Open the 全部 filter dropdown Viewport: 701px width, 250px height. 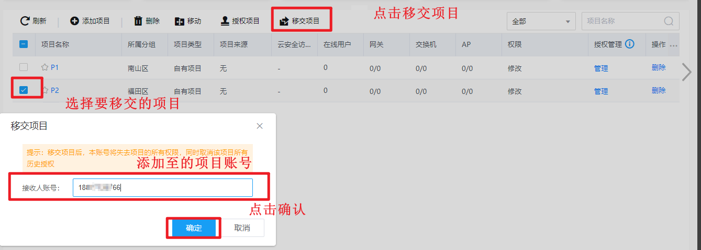(x=541, y=21)
